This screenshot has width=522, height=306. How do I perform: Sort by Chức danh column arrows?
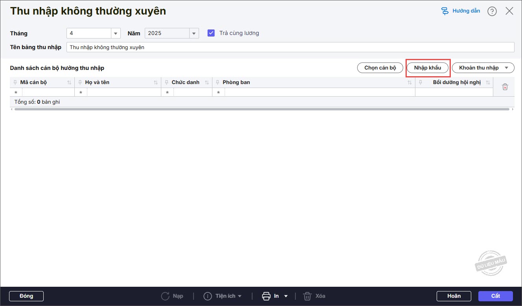click(207, 82)
